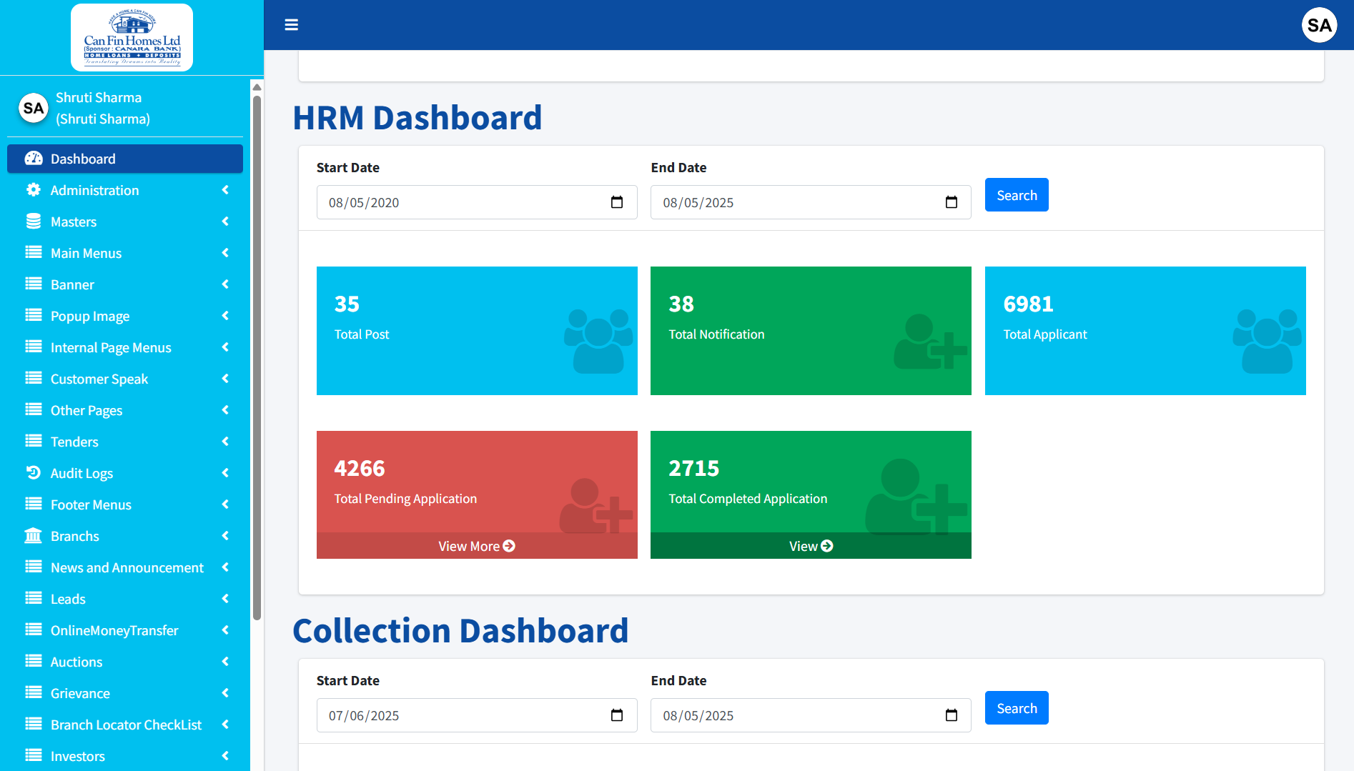Image resolution: width=1354 pixels, height=771 pixels.
Task: Open the Customer Speak menu item
Action: [x=99, y=379]
